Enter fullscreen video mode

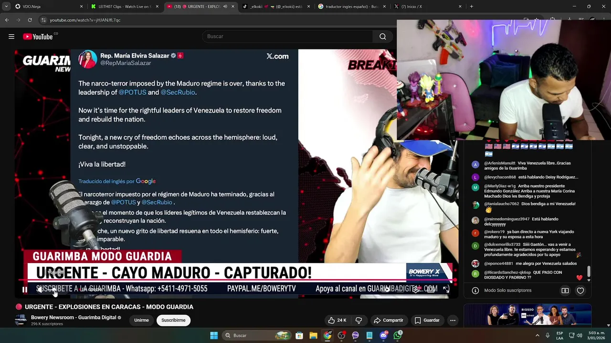pyautogui.click(x=446, y=289)
